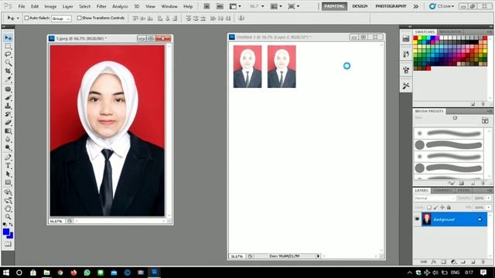Select the Hand tool
This screenshot has width=495, height=278.
tap(8, 208)
